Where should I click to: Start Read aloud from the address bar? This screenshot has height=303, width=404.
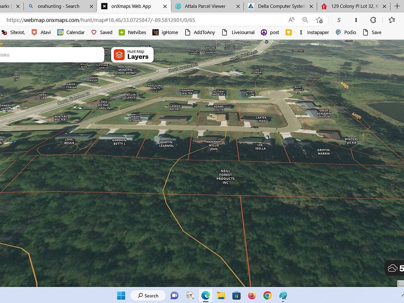(291, 20)
